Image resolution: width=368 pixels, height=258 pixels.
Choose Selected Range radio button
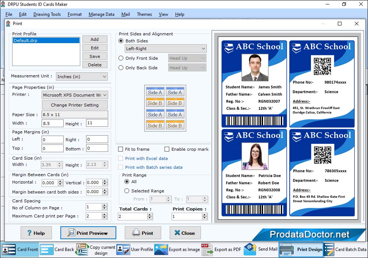click(127, 191)
